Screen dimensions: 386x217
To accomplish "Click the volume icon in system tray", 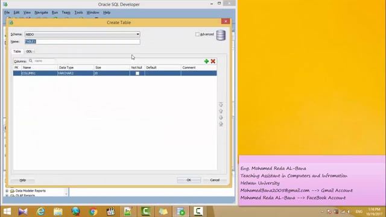I will (x=349, y=212).
